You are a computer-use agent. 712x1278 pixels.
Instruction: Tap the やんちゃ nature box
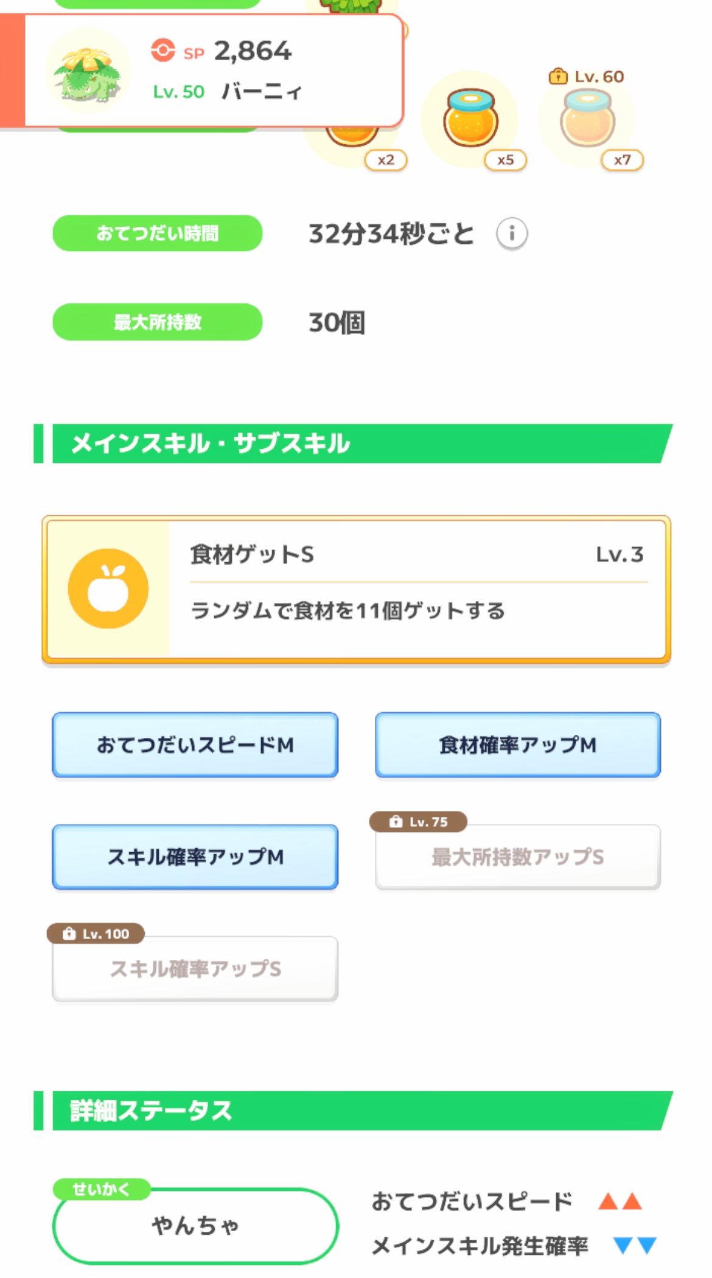(195, 1225)
